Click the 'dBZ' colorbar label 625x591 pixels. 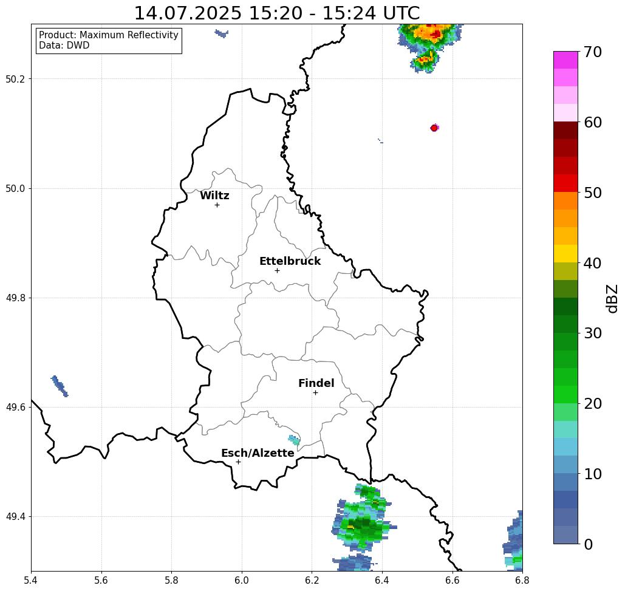(x=612, y=298)
